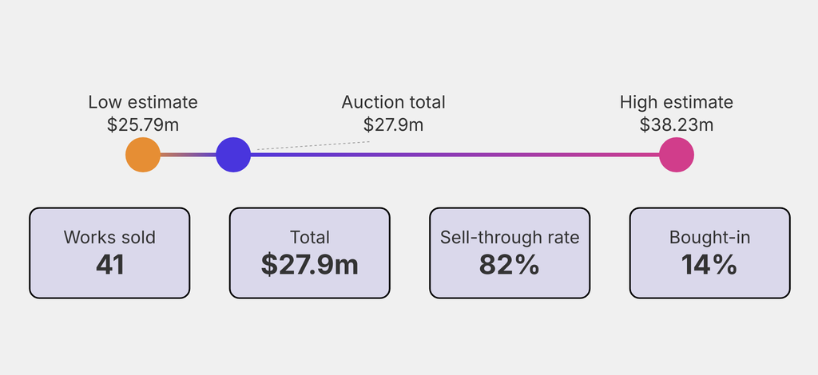Click the bold $27.9m in Total card
The width and height of the screenshot is (818, 375).
[x=310, y=265]
